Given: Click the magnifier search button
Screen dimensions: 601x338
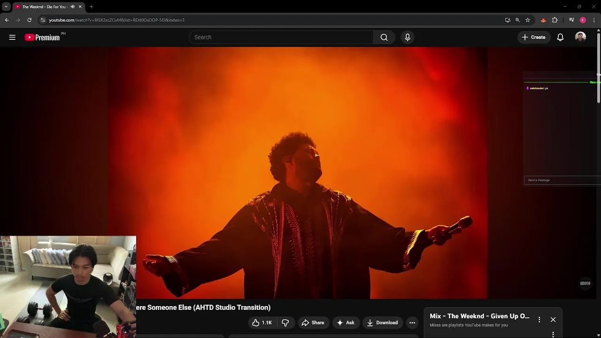Looking at the screenshot, I should (x=384, y=37).
